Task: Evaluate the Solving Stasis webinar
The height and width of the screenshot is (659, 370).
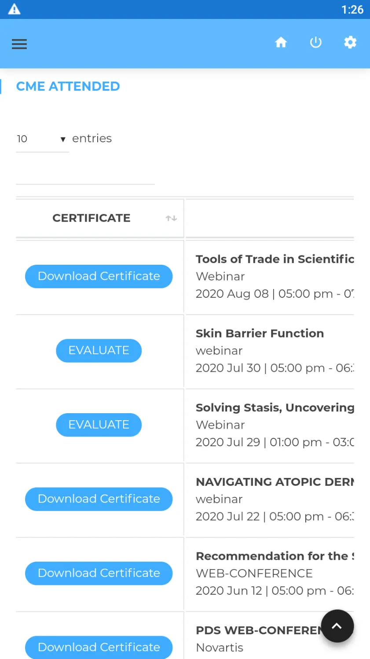Action: click(99, 425)
